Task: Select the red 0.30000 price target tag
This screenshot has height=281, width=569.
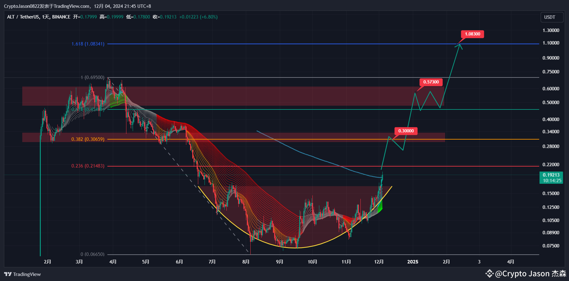Action: point(406,131)
